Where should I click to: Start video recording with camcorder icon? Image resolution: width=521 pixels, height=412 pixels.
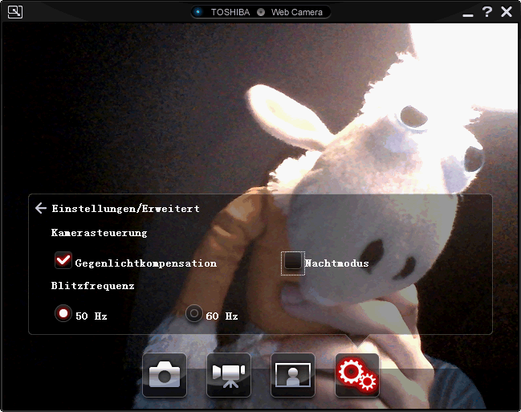(x=229, y=375)
